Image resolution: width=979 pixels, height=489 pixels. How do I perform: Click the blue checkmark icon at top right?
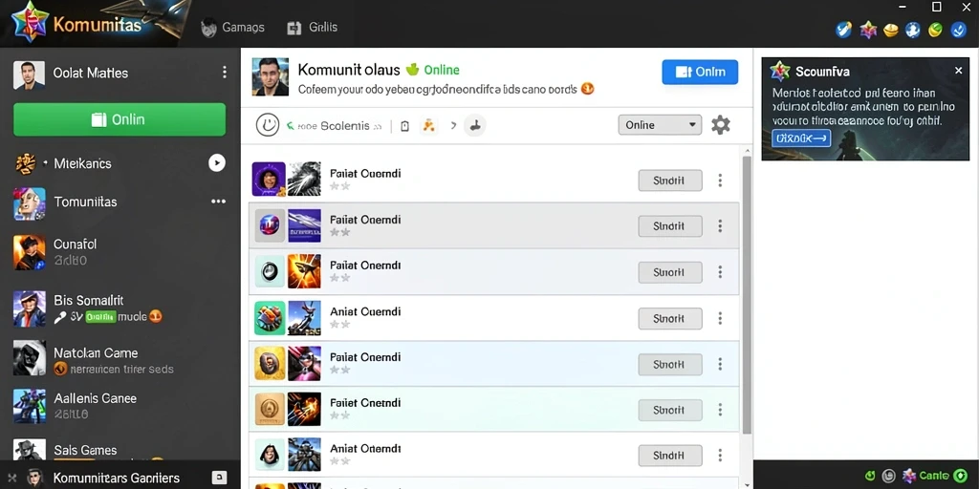click(958, 30)
